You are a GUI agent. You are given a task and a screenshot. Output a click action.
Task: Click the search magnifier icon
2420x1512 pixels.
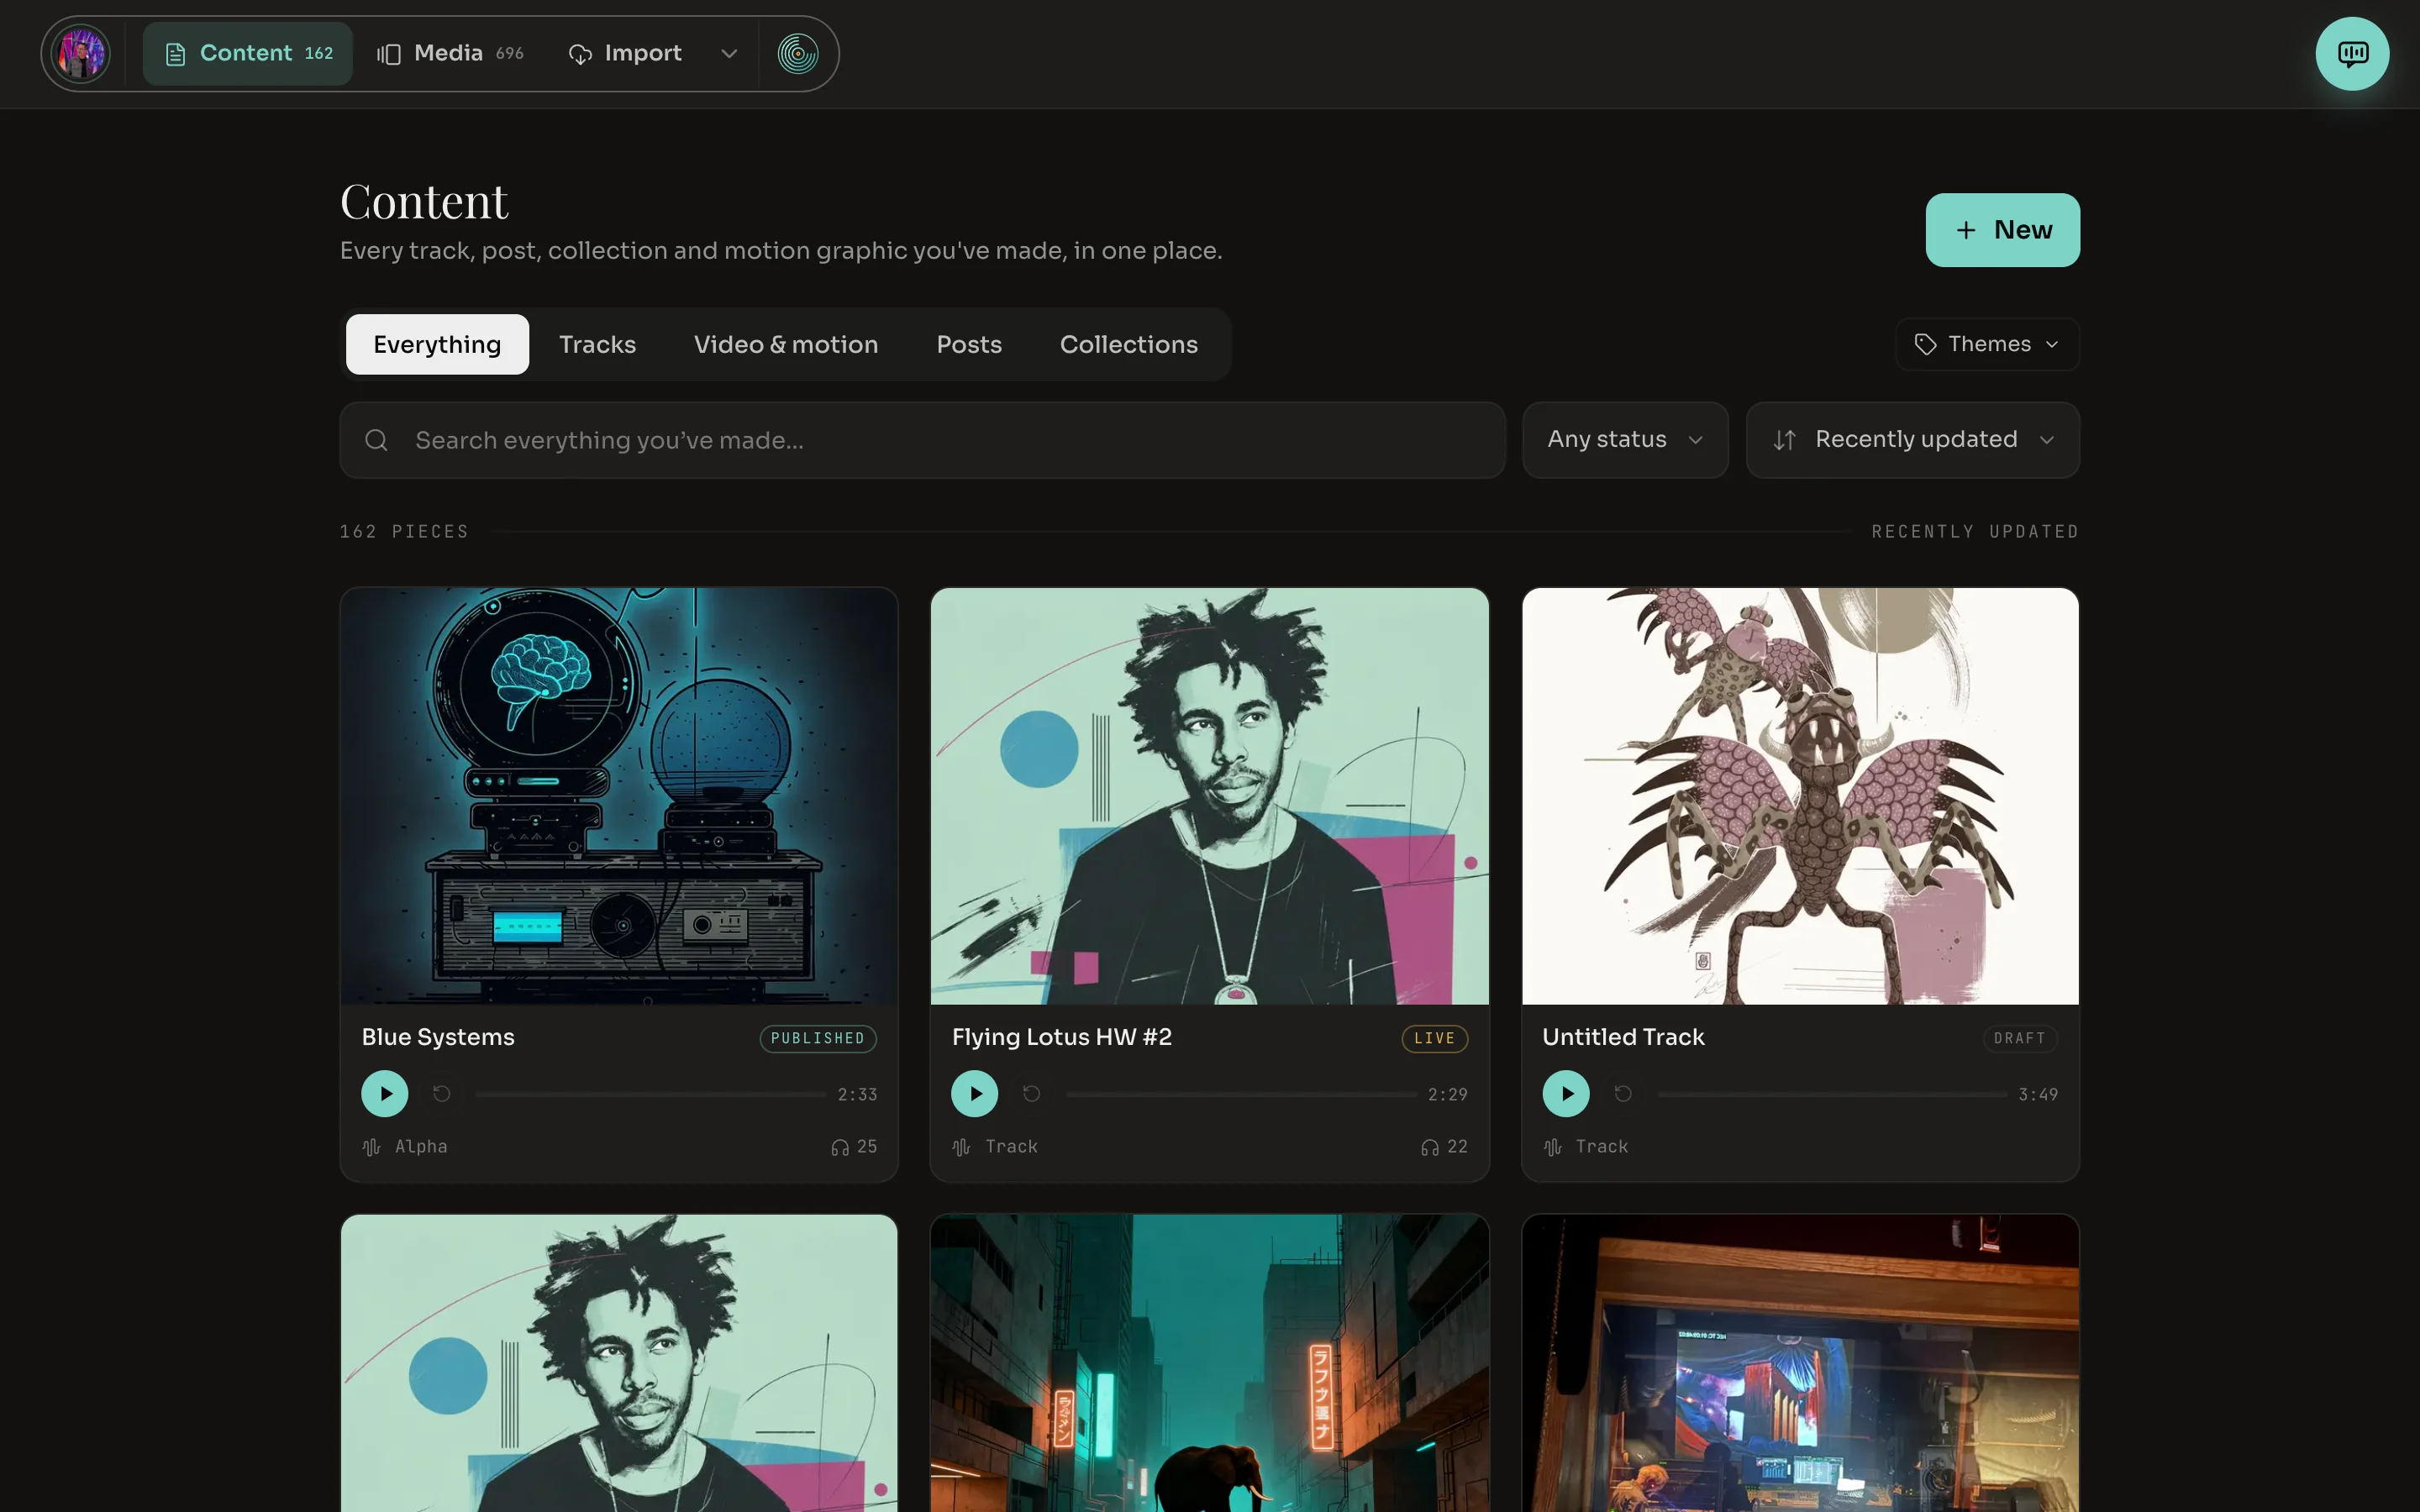click(x=376, y=440)
